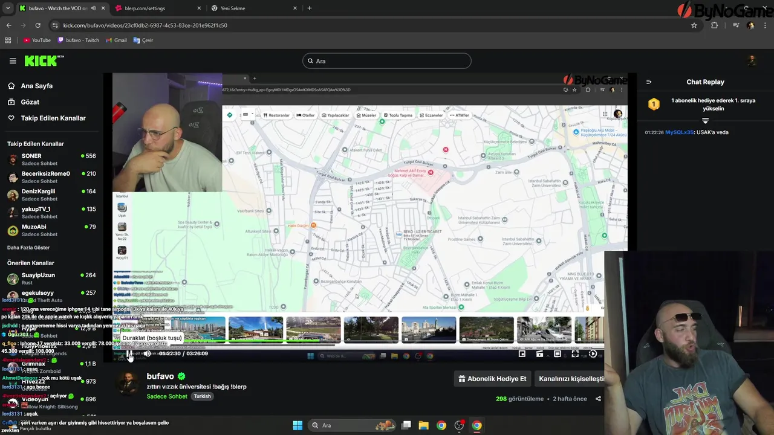Enter fullscreen video mode
The width and height of the screenshot is (774, 435).
point(575,354)
